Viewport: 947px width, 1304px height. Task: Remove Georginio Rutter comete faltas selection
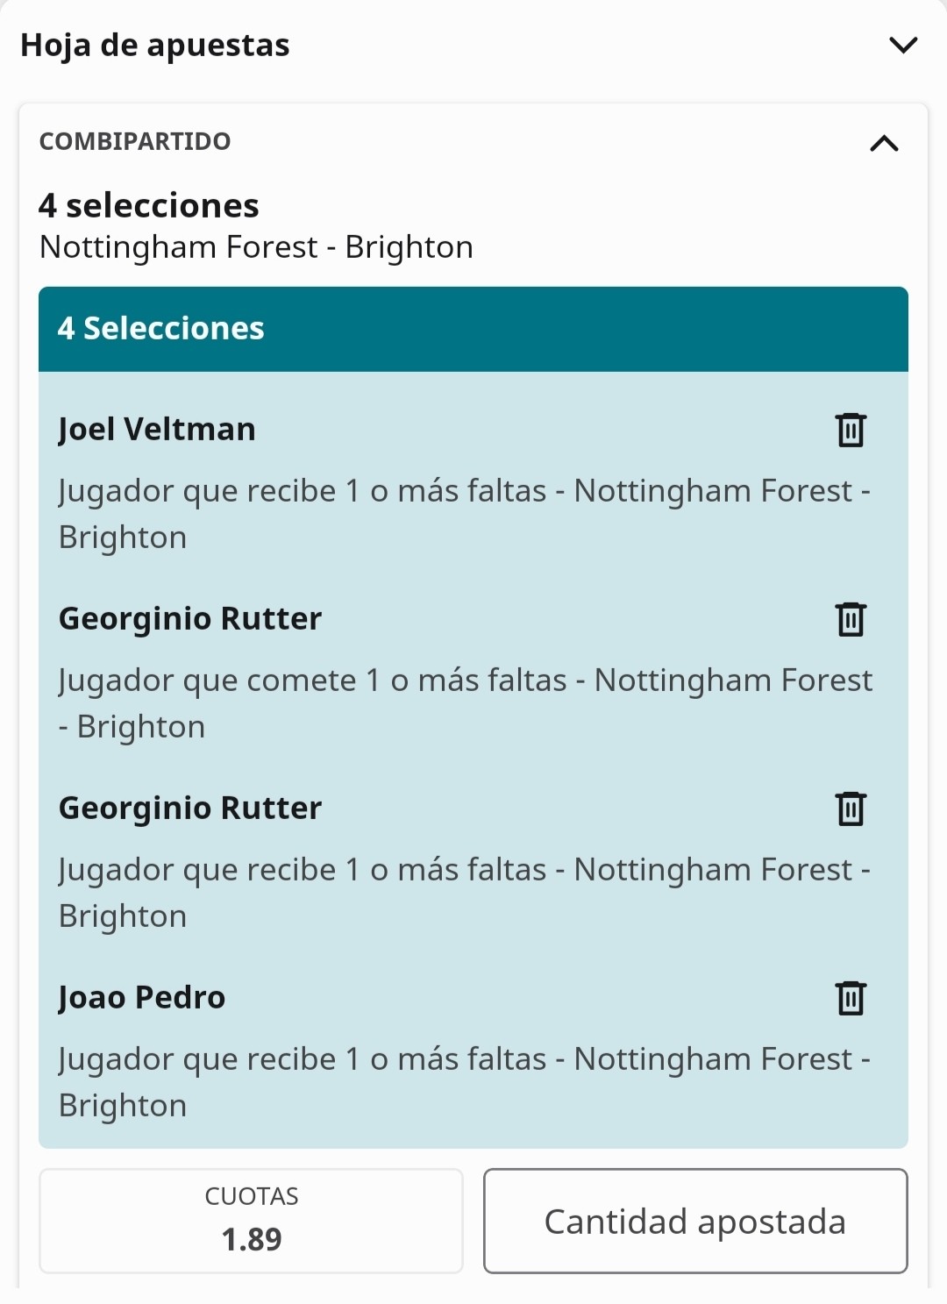(851, 619)
